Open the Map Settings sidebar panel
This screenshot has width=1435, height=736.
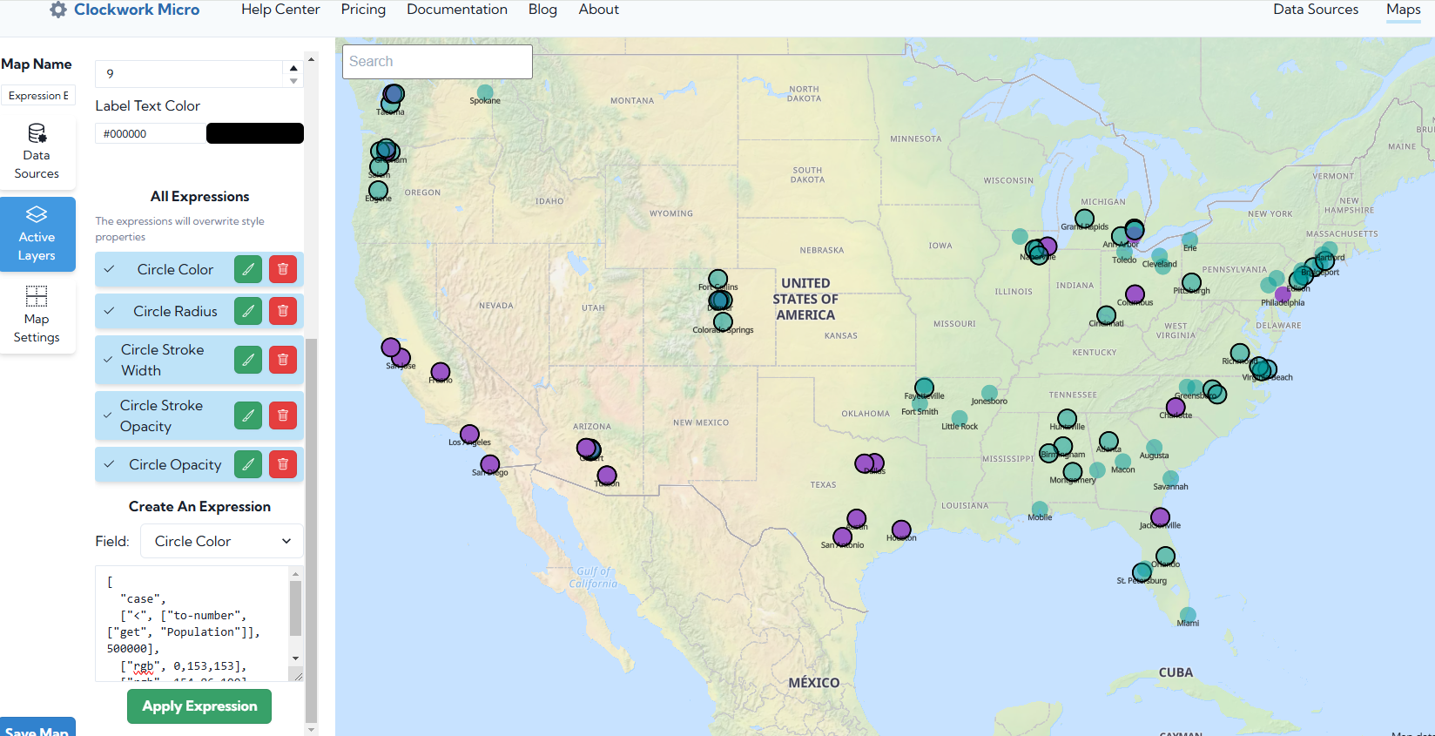tap(37, 314)
